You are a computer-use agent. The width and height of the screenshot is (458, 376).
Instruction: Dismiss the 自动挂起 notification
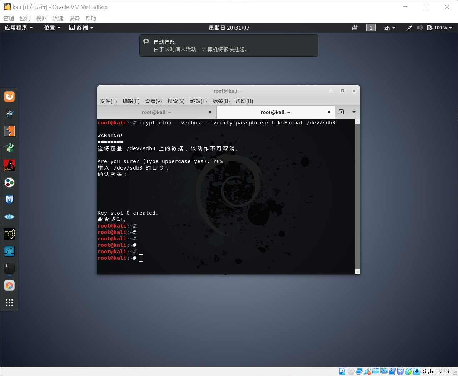[x=146, y=41]
